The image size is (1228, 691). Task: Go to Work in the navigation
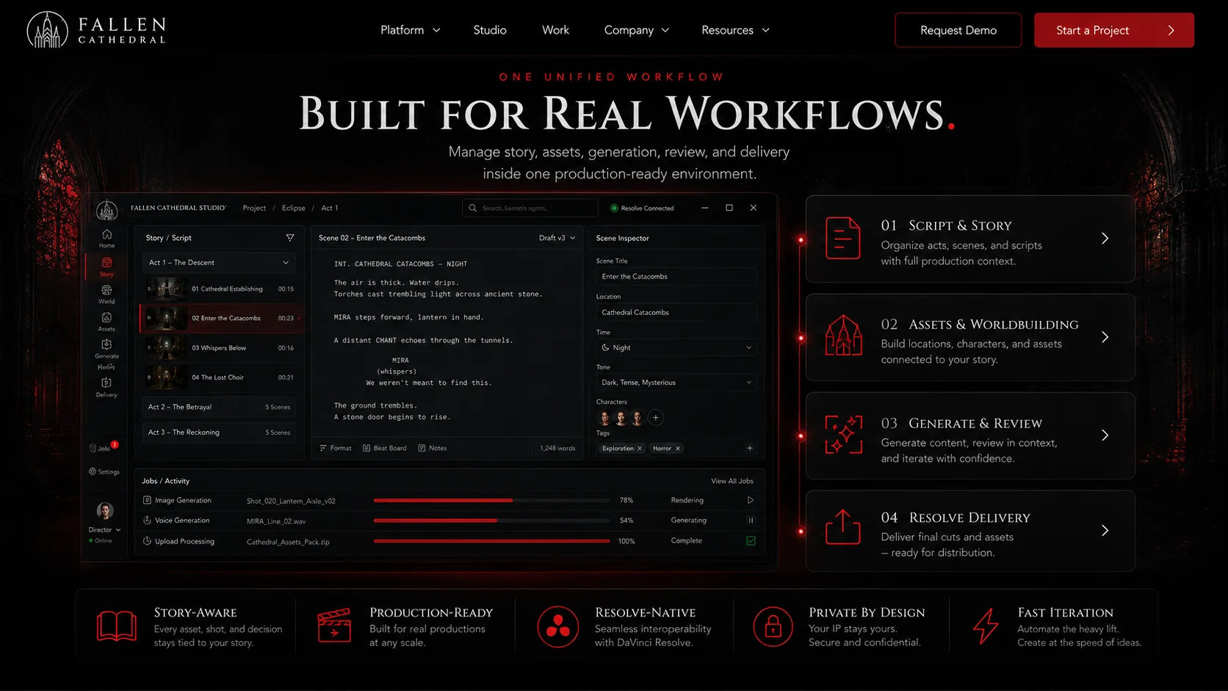pos(555,30)
